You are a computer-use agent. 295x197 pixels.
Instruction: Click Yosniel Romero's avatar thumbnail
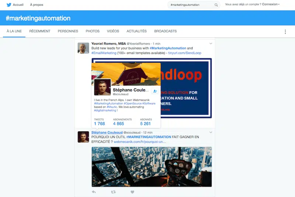[x=83, y=48]
